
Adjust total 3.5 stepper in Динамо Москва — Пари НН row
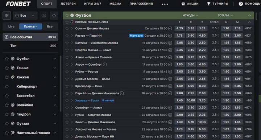218,136
